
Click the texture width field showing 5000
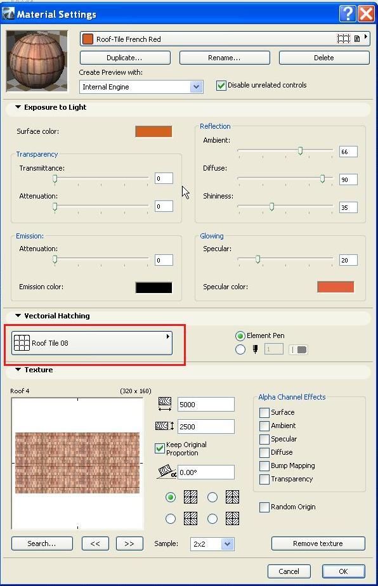[x=206, y=405]
